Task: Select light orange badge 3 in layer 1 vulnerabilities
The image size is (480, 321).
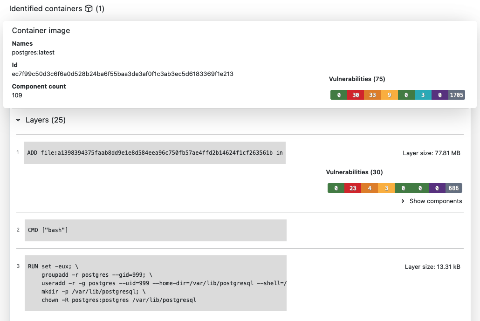Action: pyautogui.click(x=386, y=188)
